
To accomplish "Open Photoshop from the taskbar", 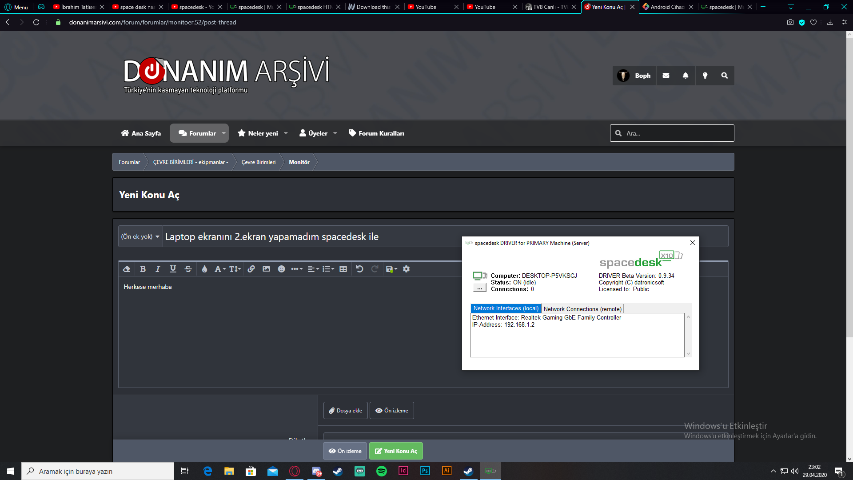I will [425, 471].
